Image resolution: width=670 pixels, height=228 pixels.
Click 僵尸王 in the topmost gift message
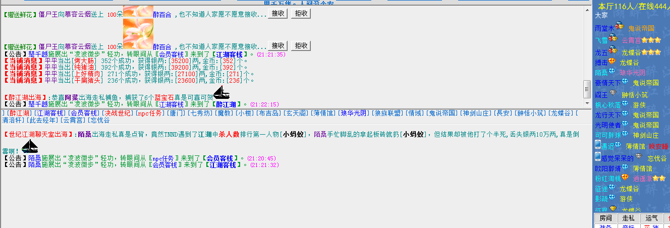point(48,15)
